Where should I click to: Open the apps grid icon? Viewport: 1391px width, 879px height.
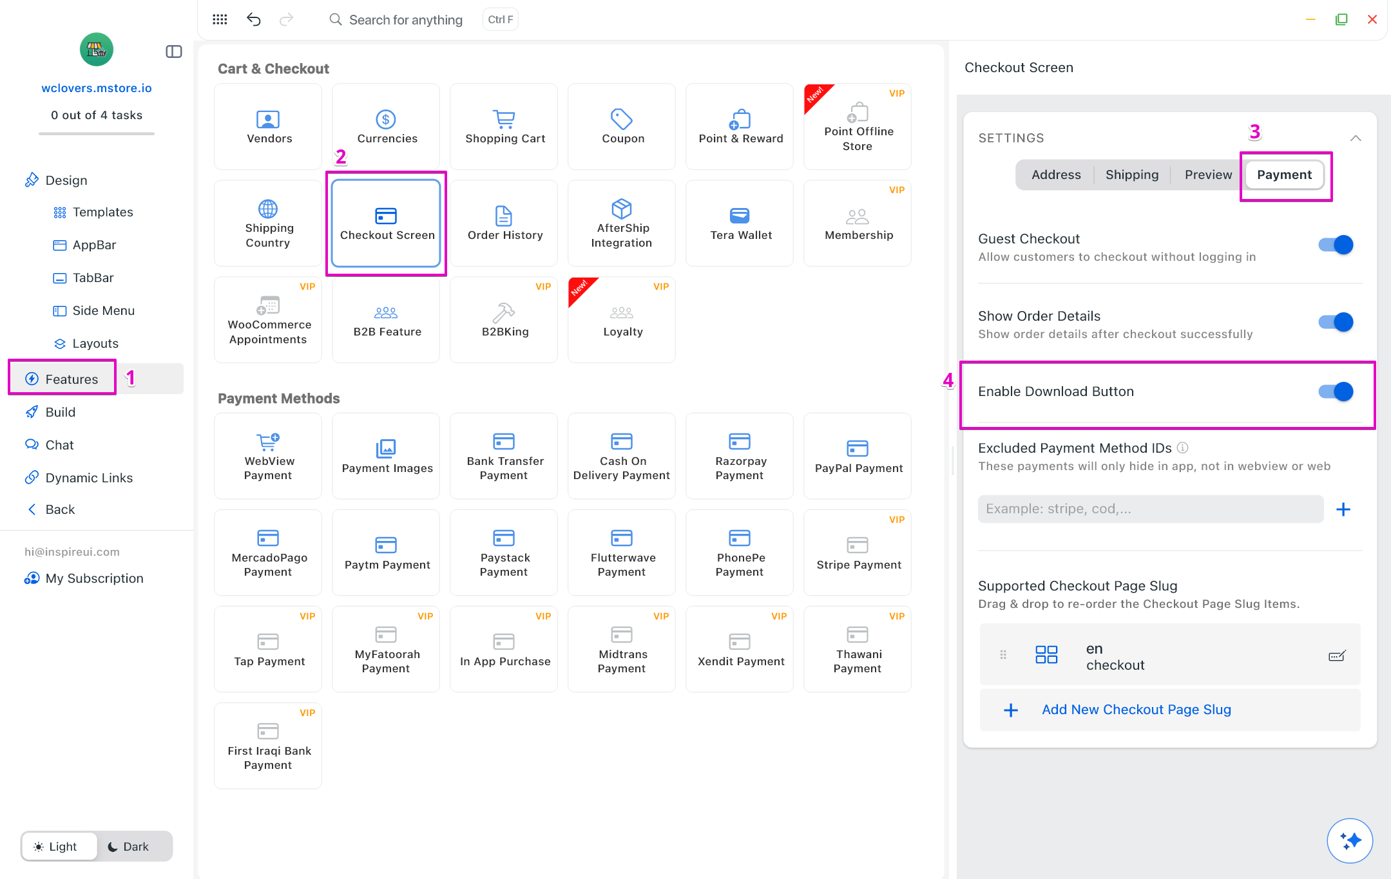220,19
